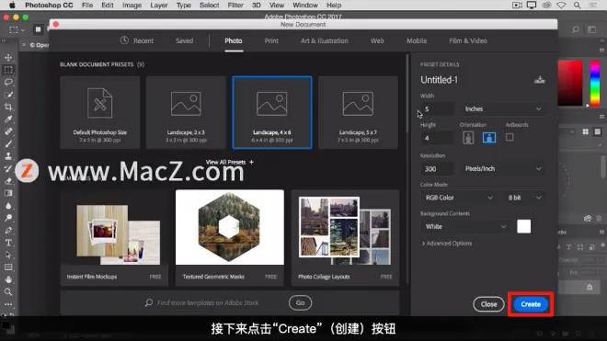Select the Zoom tool in toolbar

[x=8, y=292]
